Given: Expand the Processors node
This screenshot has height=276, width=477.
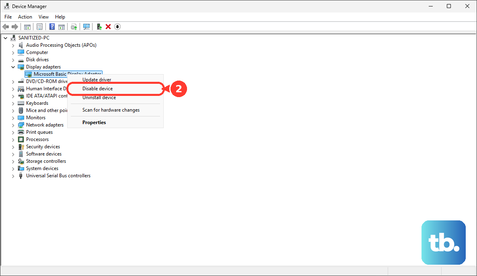Looking at the screenshot, I should coord(13,139).
